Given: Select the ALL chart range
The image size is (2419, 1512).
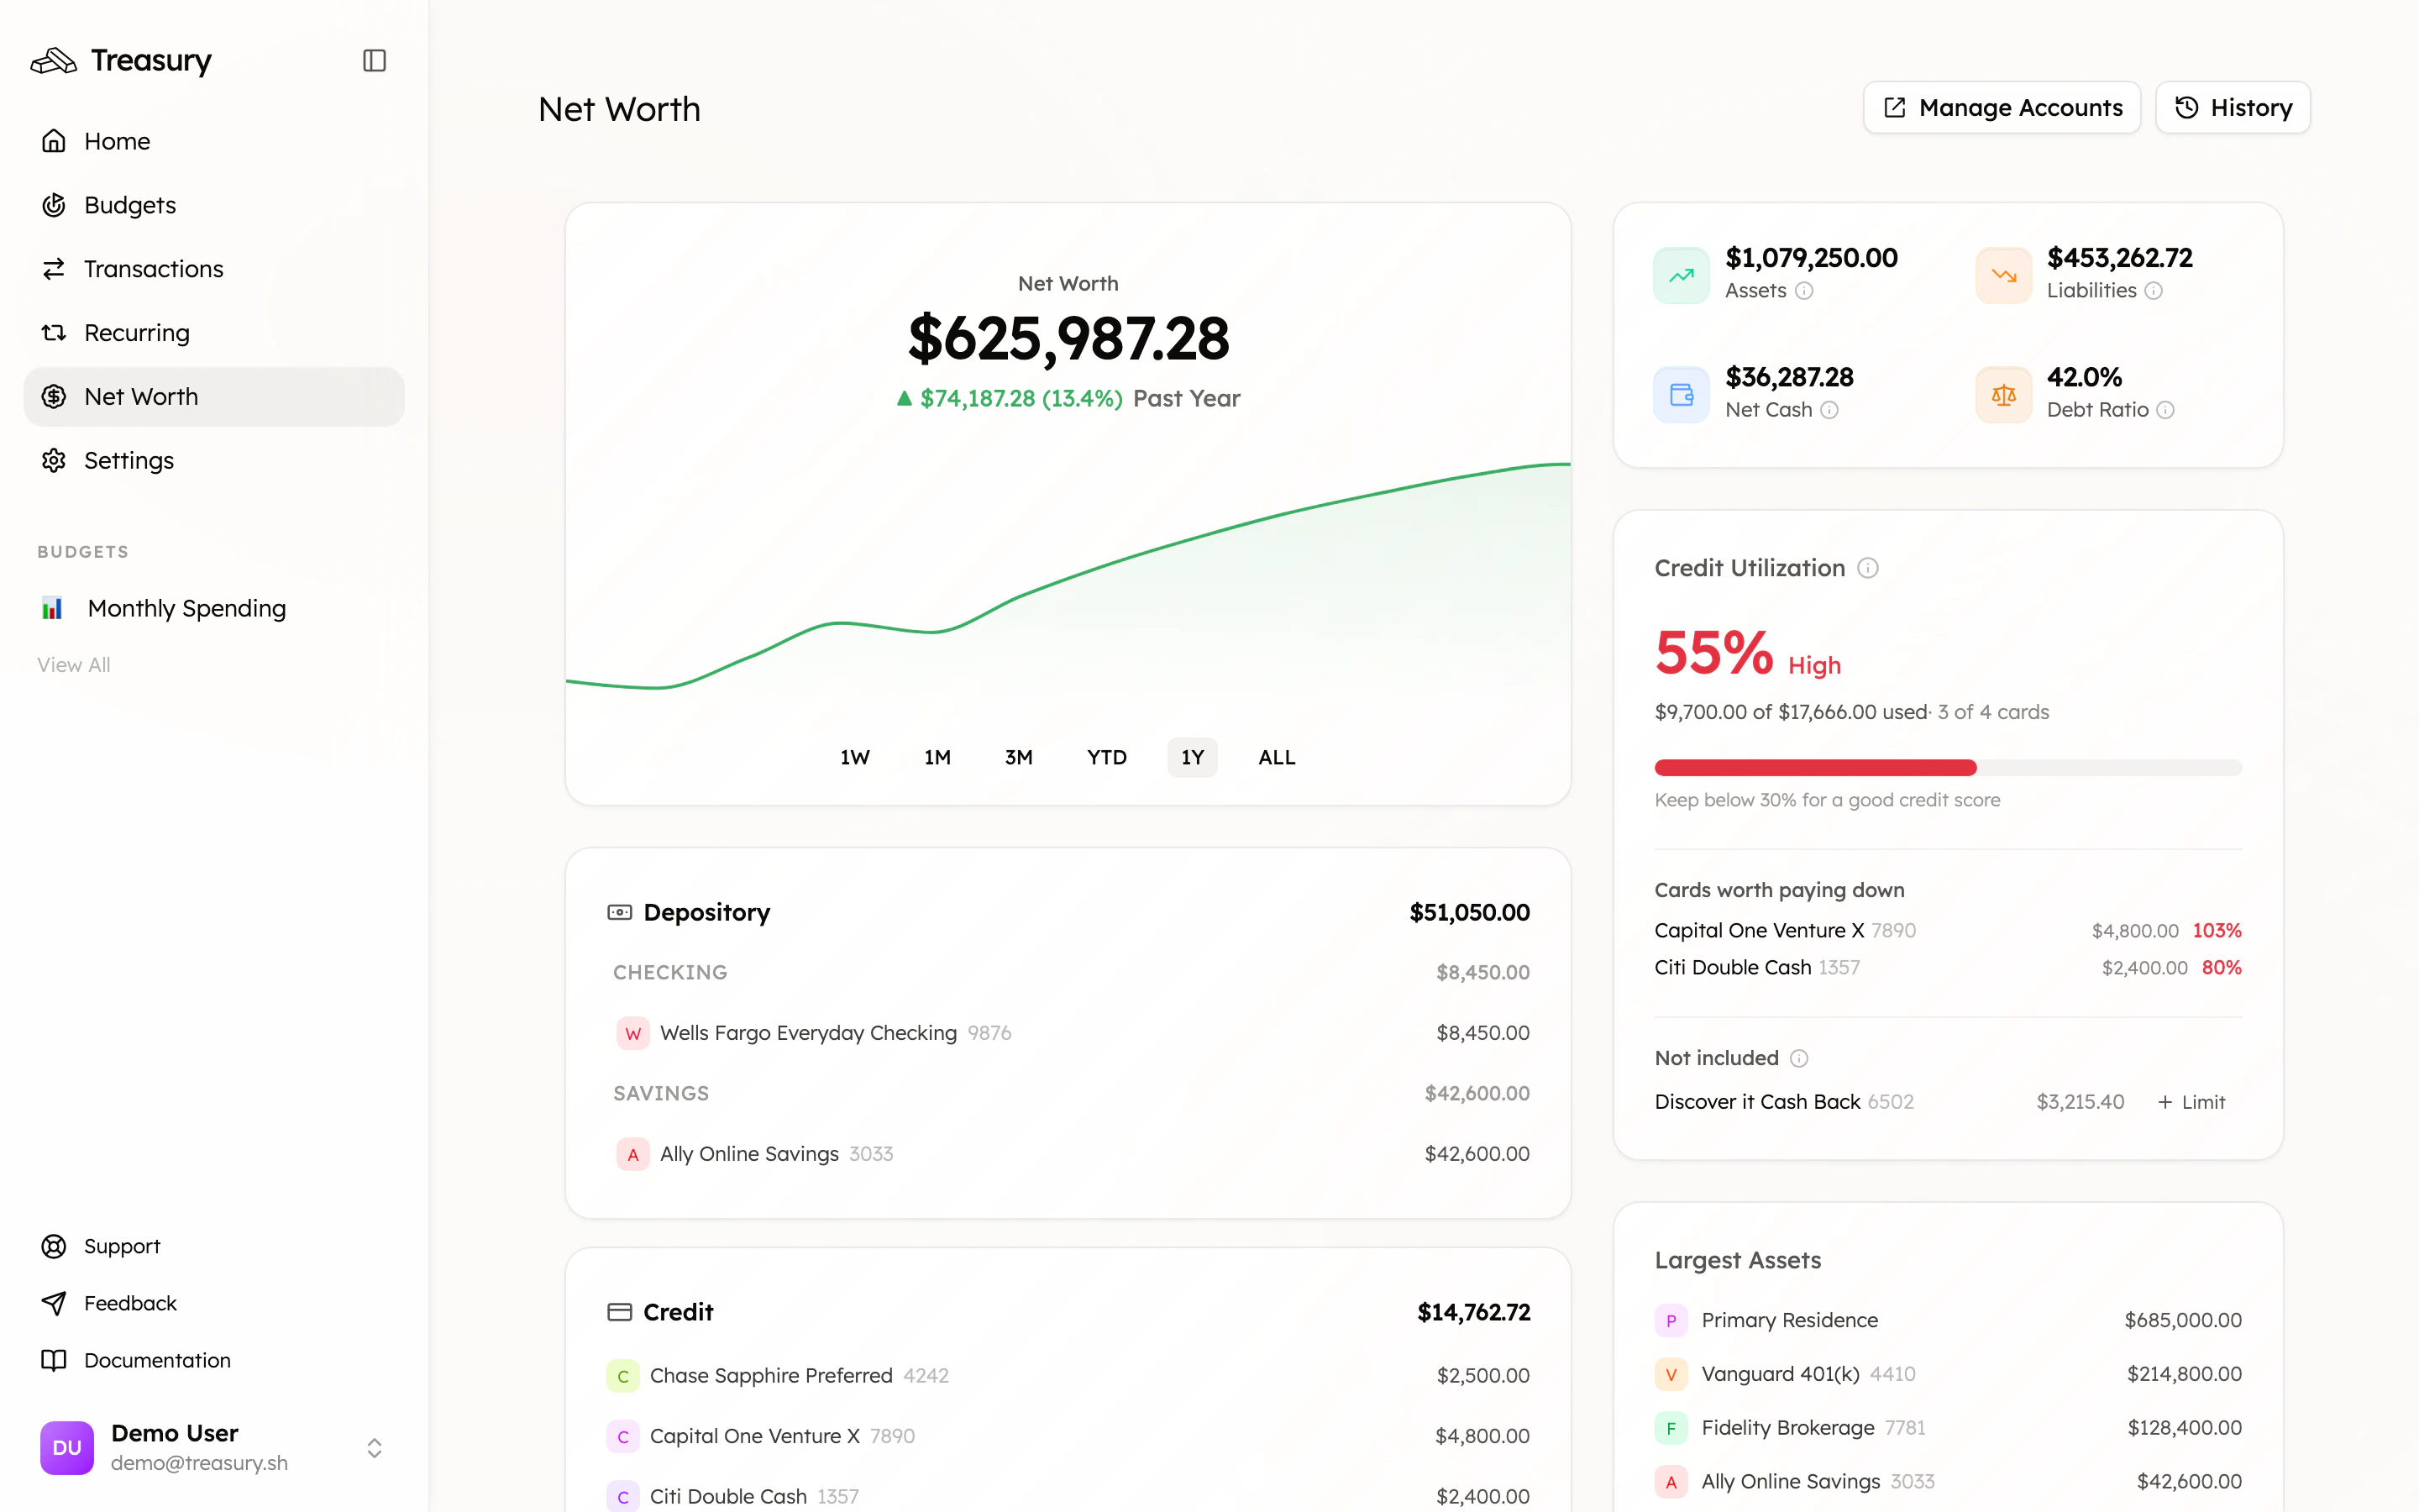Looking at the screenshot, I should [x=1277, y=757].
